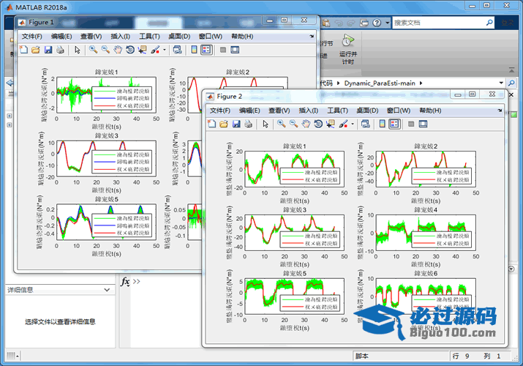Open the address bar history dropdown
Image resolution: width=523 pixels, height=366 pixels.
coord(501,83)
